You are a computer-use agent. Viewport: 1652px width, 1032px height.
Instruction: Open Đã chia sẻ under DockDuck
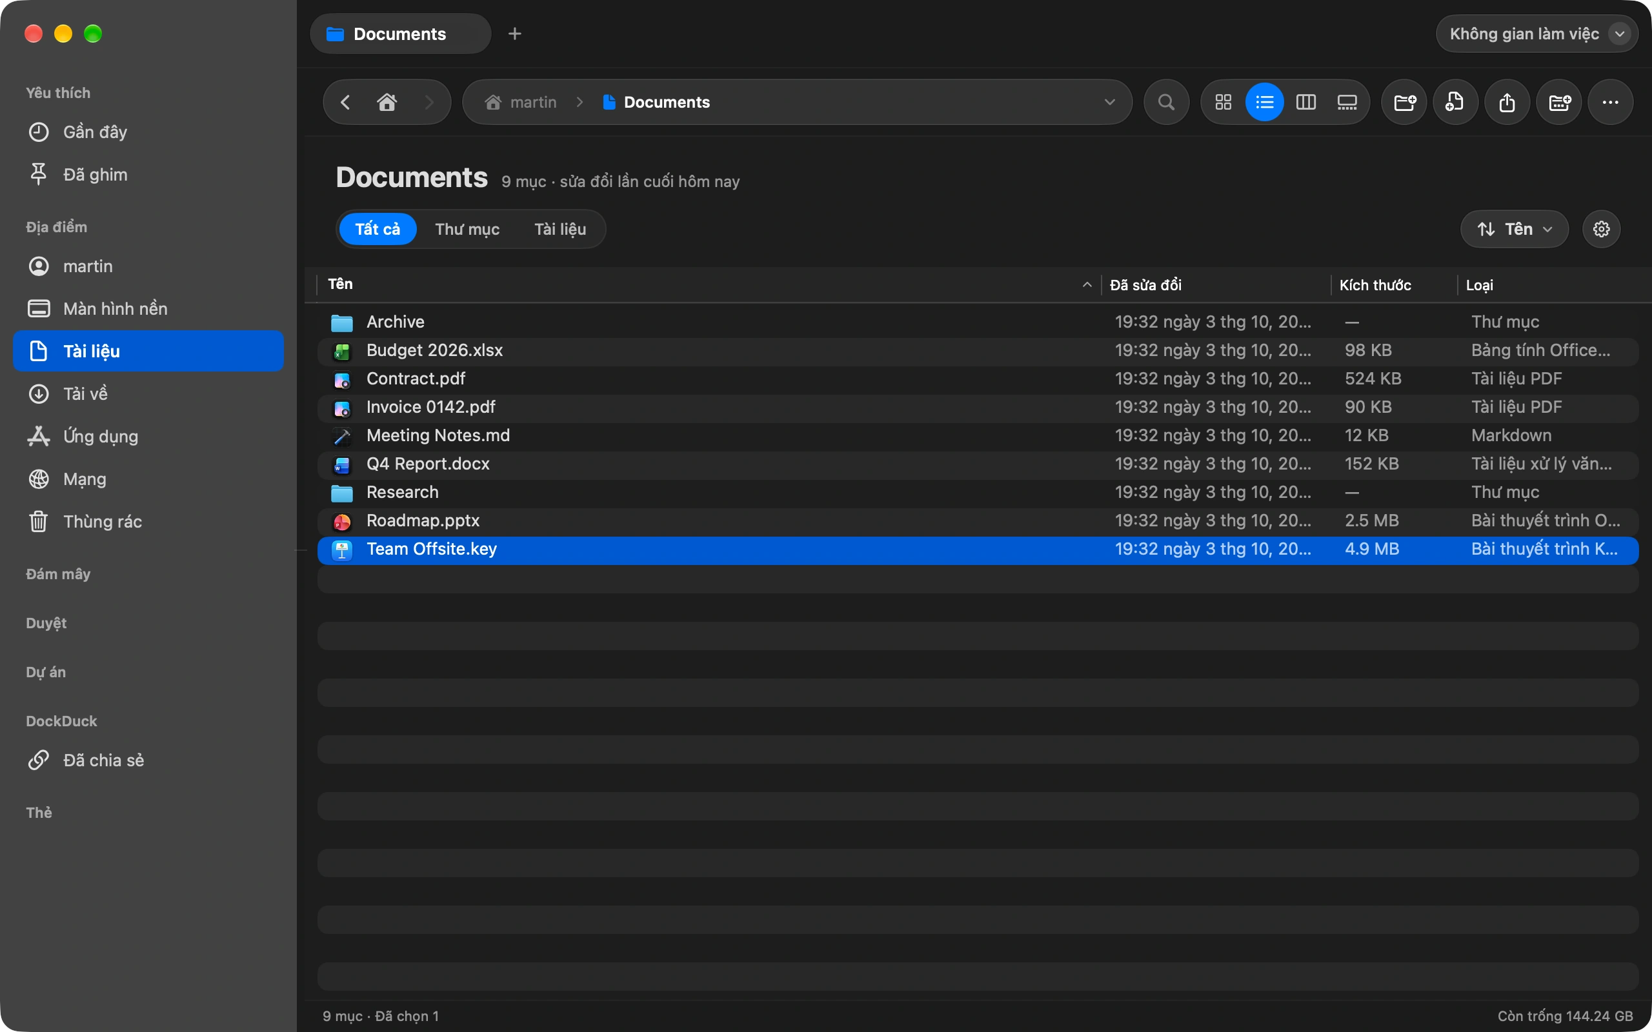point(148,760)
